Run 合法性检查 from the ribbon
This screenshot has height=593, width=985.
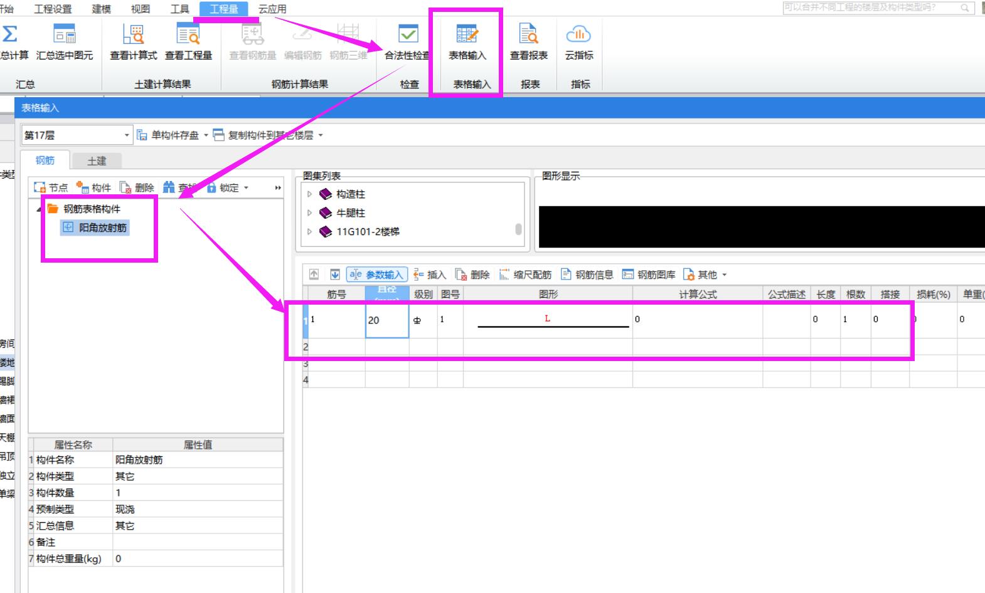pos(408,41)
